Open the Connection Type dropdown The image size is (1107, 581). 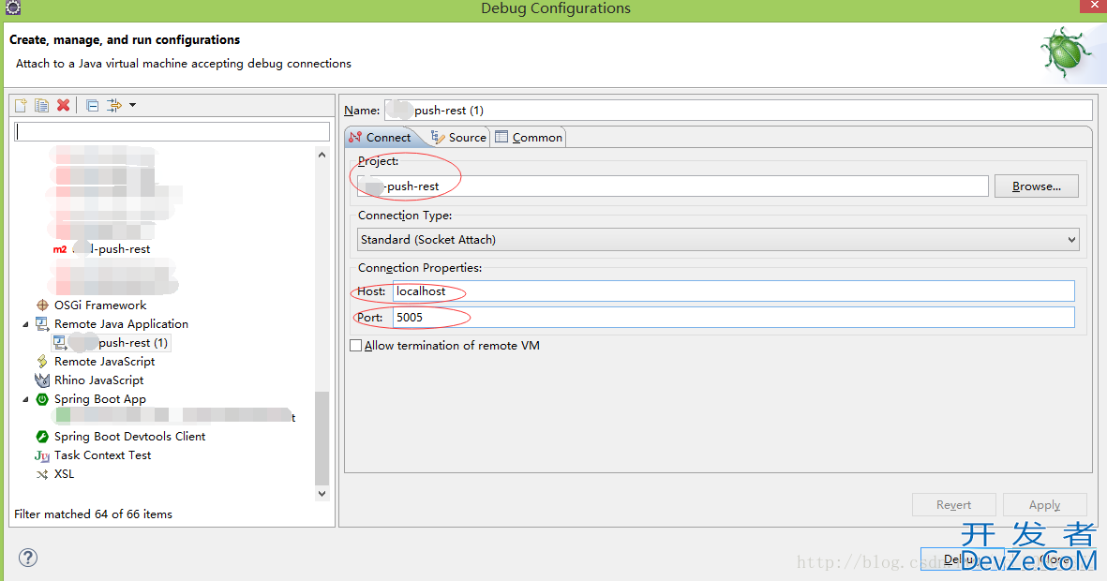(719, 239)
